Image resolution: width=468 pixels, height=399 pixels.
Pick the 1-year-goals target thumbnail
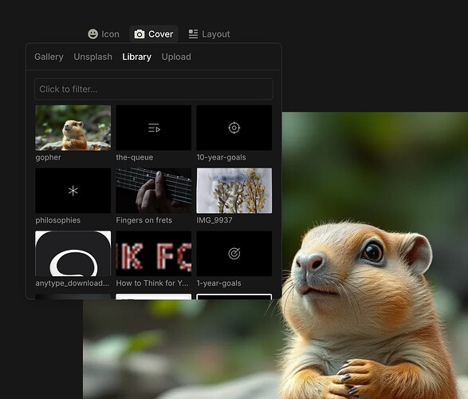(x=234, y=253)
